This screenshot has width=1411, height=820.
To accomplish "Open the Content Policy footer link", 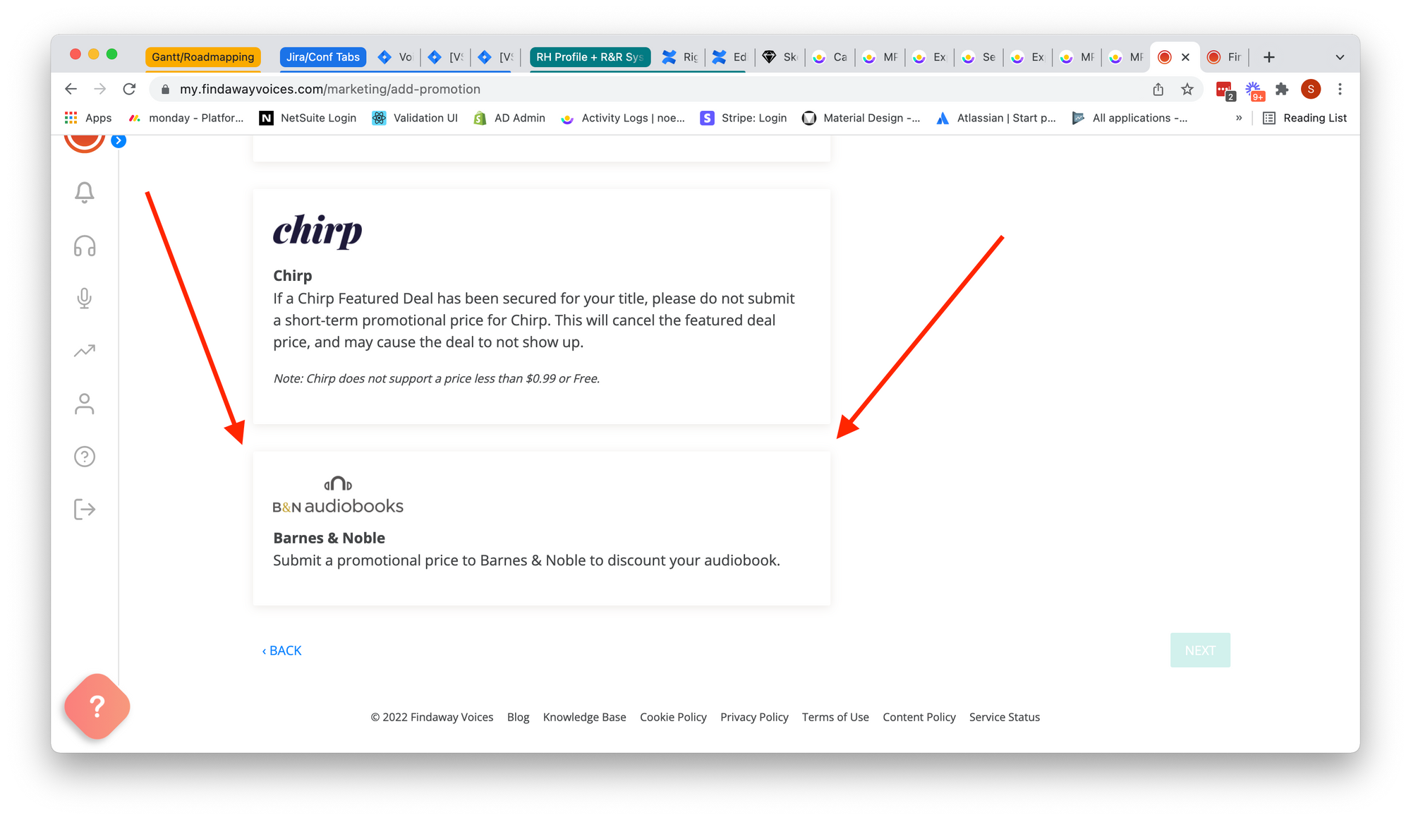I will (919, 717).
